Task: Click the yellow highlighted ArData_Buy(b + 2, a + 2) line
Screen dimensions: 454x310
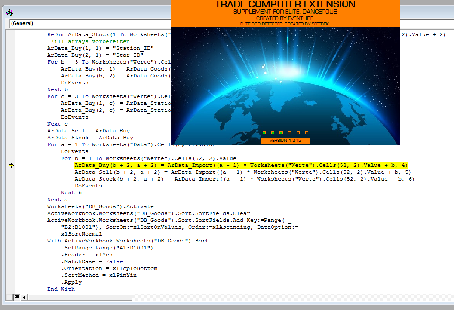Action: (x=241, y=165)
